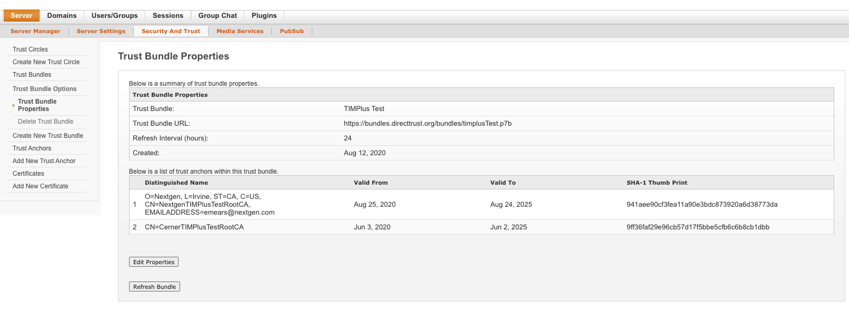Viewport: 849px width, 312px height.
Task: Open Media Services submenu
Action: pyautogui.click(x=240, y=31)
